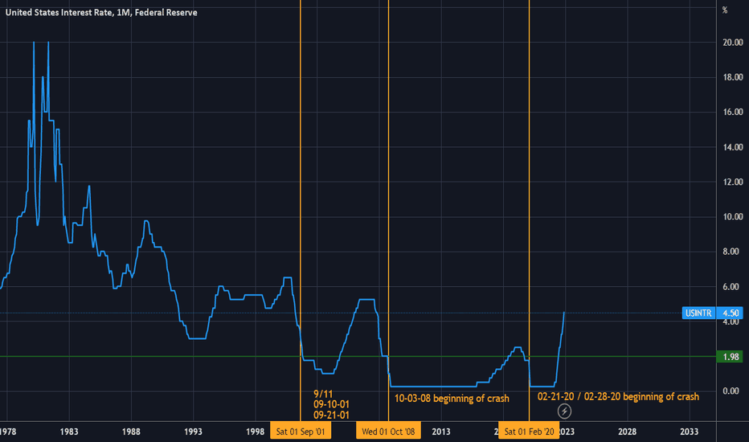Click the 8.00 price axis label
Viewport: 749px width, 442px height.
(x=731, y=252)
